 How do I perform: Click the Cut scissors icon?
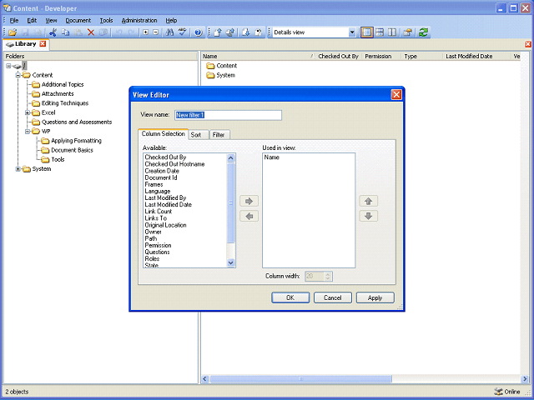pos(53,32)
